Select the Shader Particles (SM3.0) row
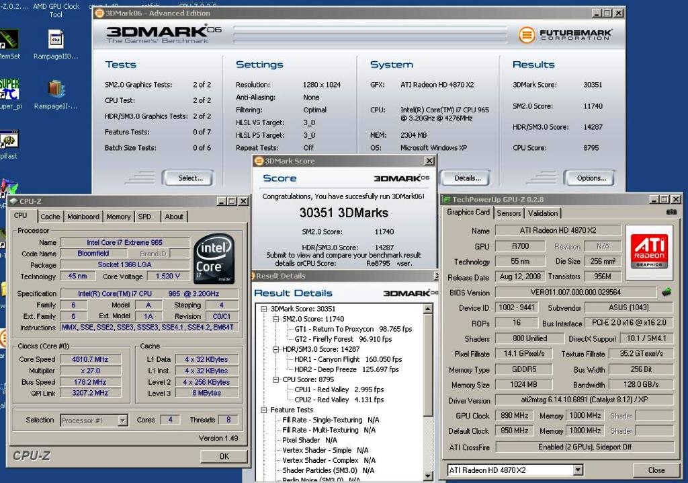688x483 pixels. coord(328,471)
